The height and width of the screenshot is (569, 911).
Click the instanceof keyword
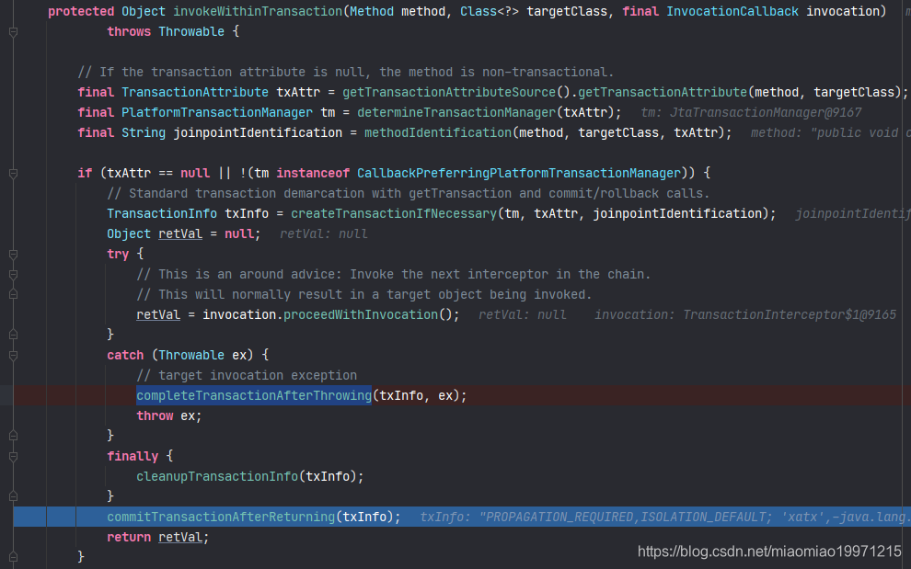click(313, 173)
